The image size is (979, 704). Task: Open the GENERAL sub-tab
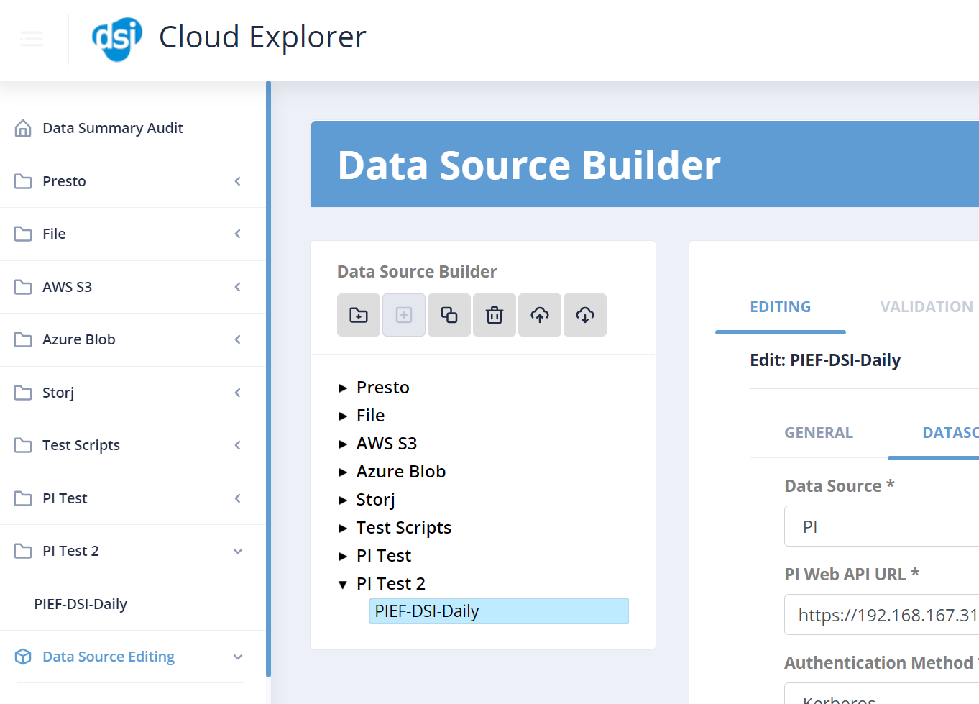pos(819,433)
